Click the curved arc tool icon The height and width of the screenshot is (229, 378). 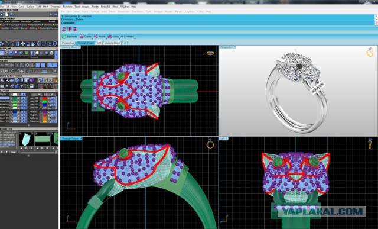click(6, 44)
